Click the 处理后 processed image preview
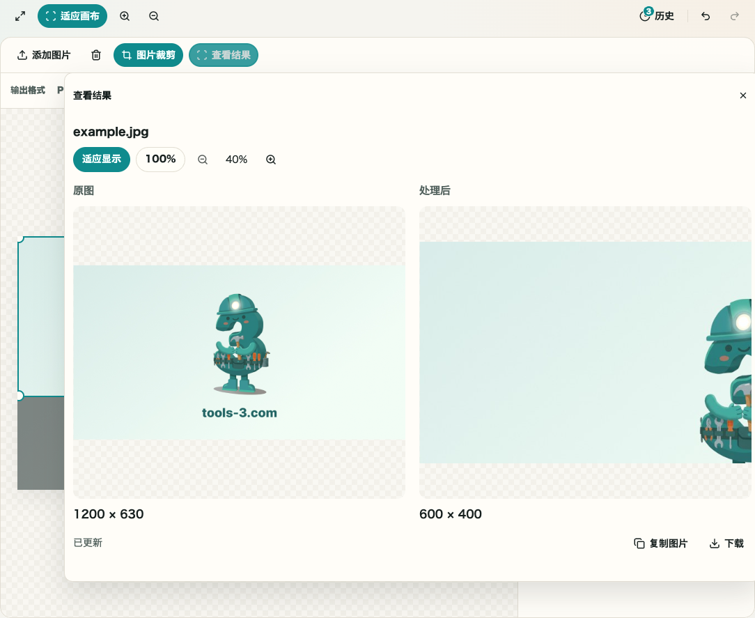The image size is (755, 618). click(x=585, y=353)
